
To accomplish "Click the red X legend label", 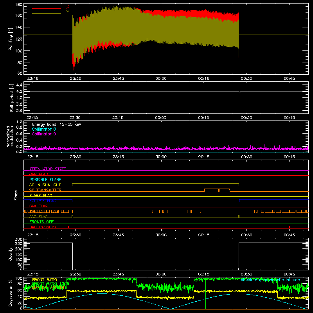I will (x=68, y=7).
